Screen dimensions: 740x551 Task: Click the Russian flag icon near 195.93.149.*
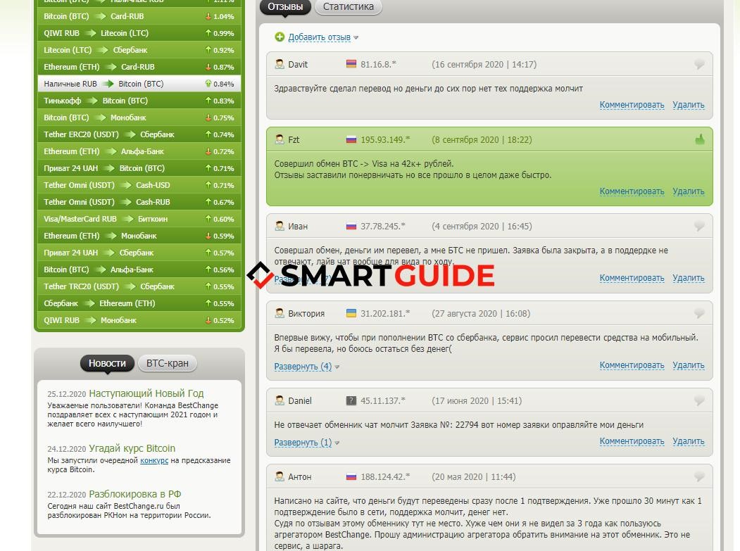coord(351,139)
